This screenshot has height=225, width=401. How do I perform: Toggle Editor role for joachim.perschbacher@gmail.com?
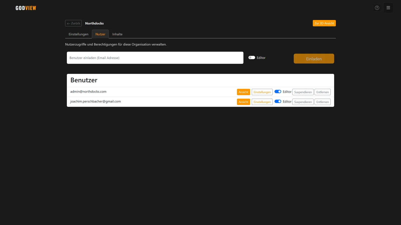point(278,101)
